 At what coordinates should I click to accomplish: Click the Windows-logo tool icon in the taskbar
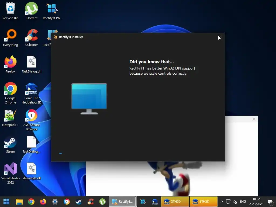coord(143,202)
